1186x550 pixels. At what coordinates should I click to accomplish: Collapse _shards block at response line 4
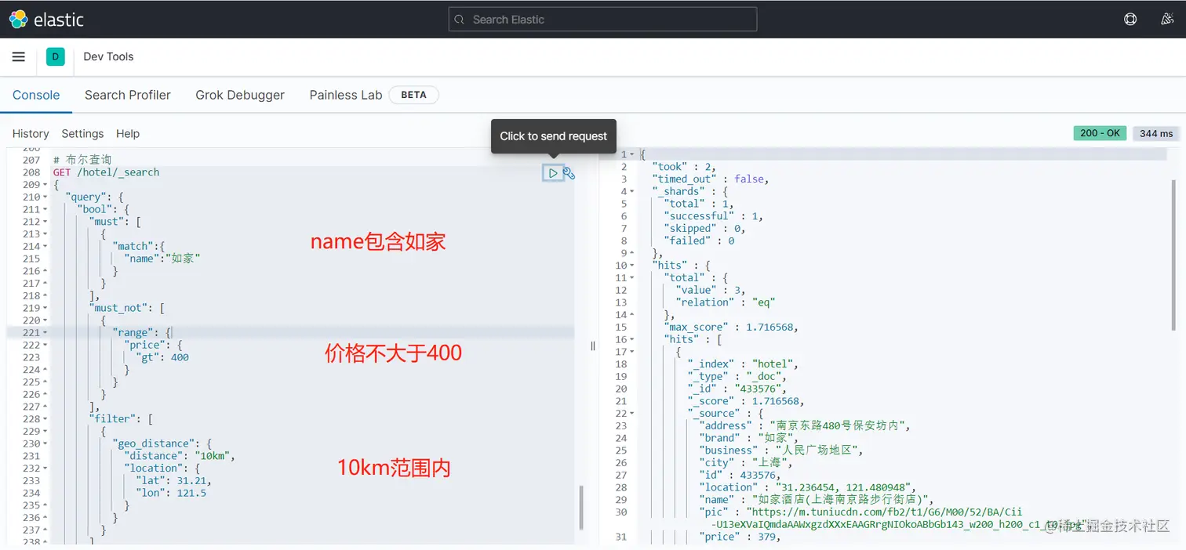tap(632, 191)
